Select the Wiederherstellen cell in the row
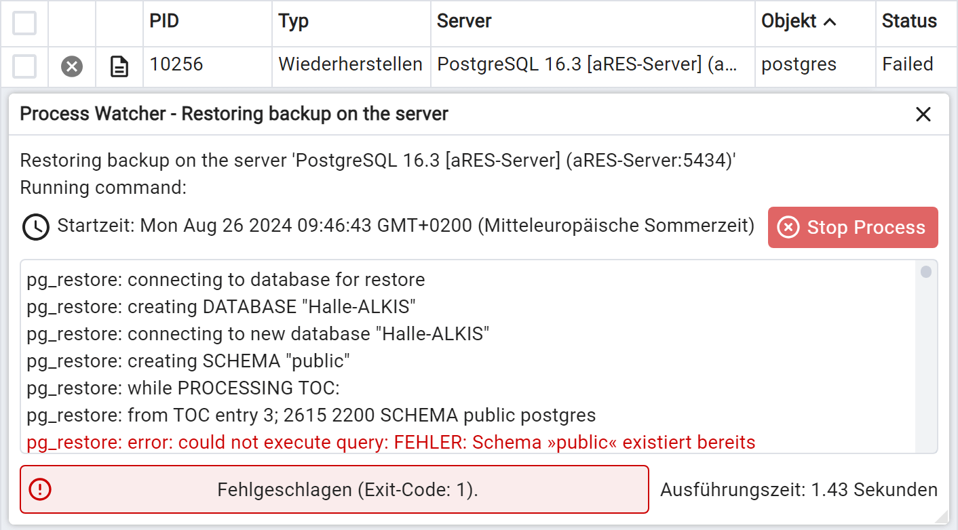 (350, 65)
